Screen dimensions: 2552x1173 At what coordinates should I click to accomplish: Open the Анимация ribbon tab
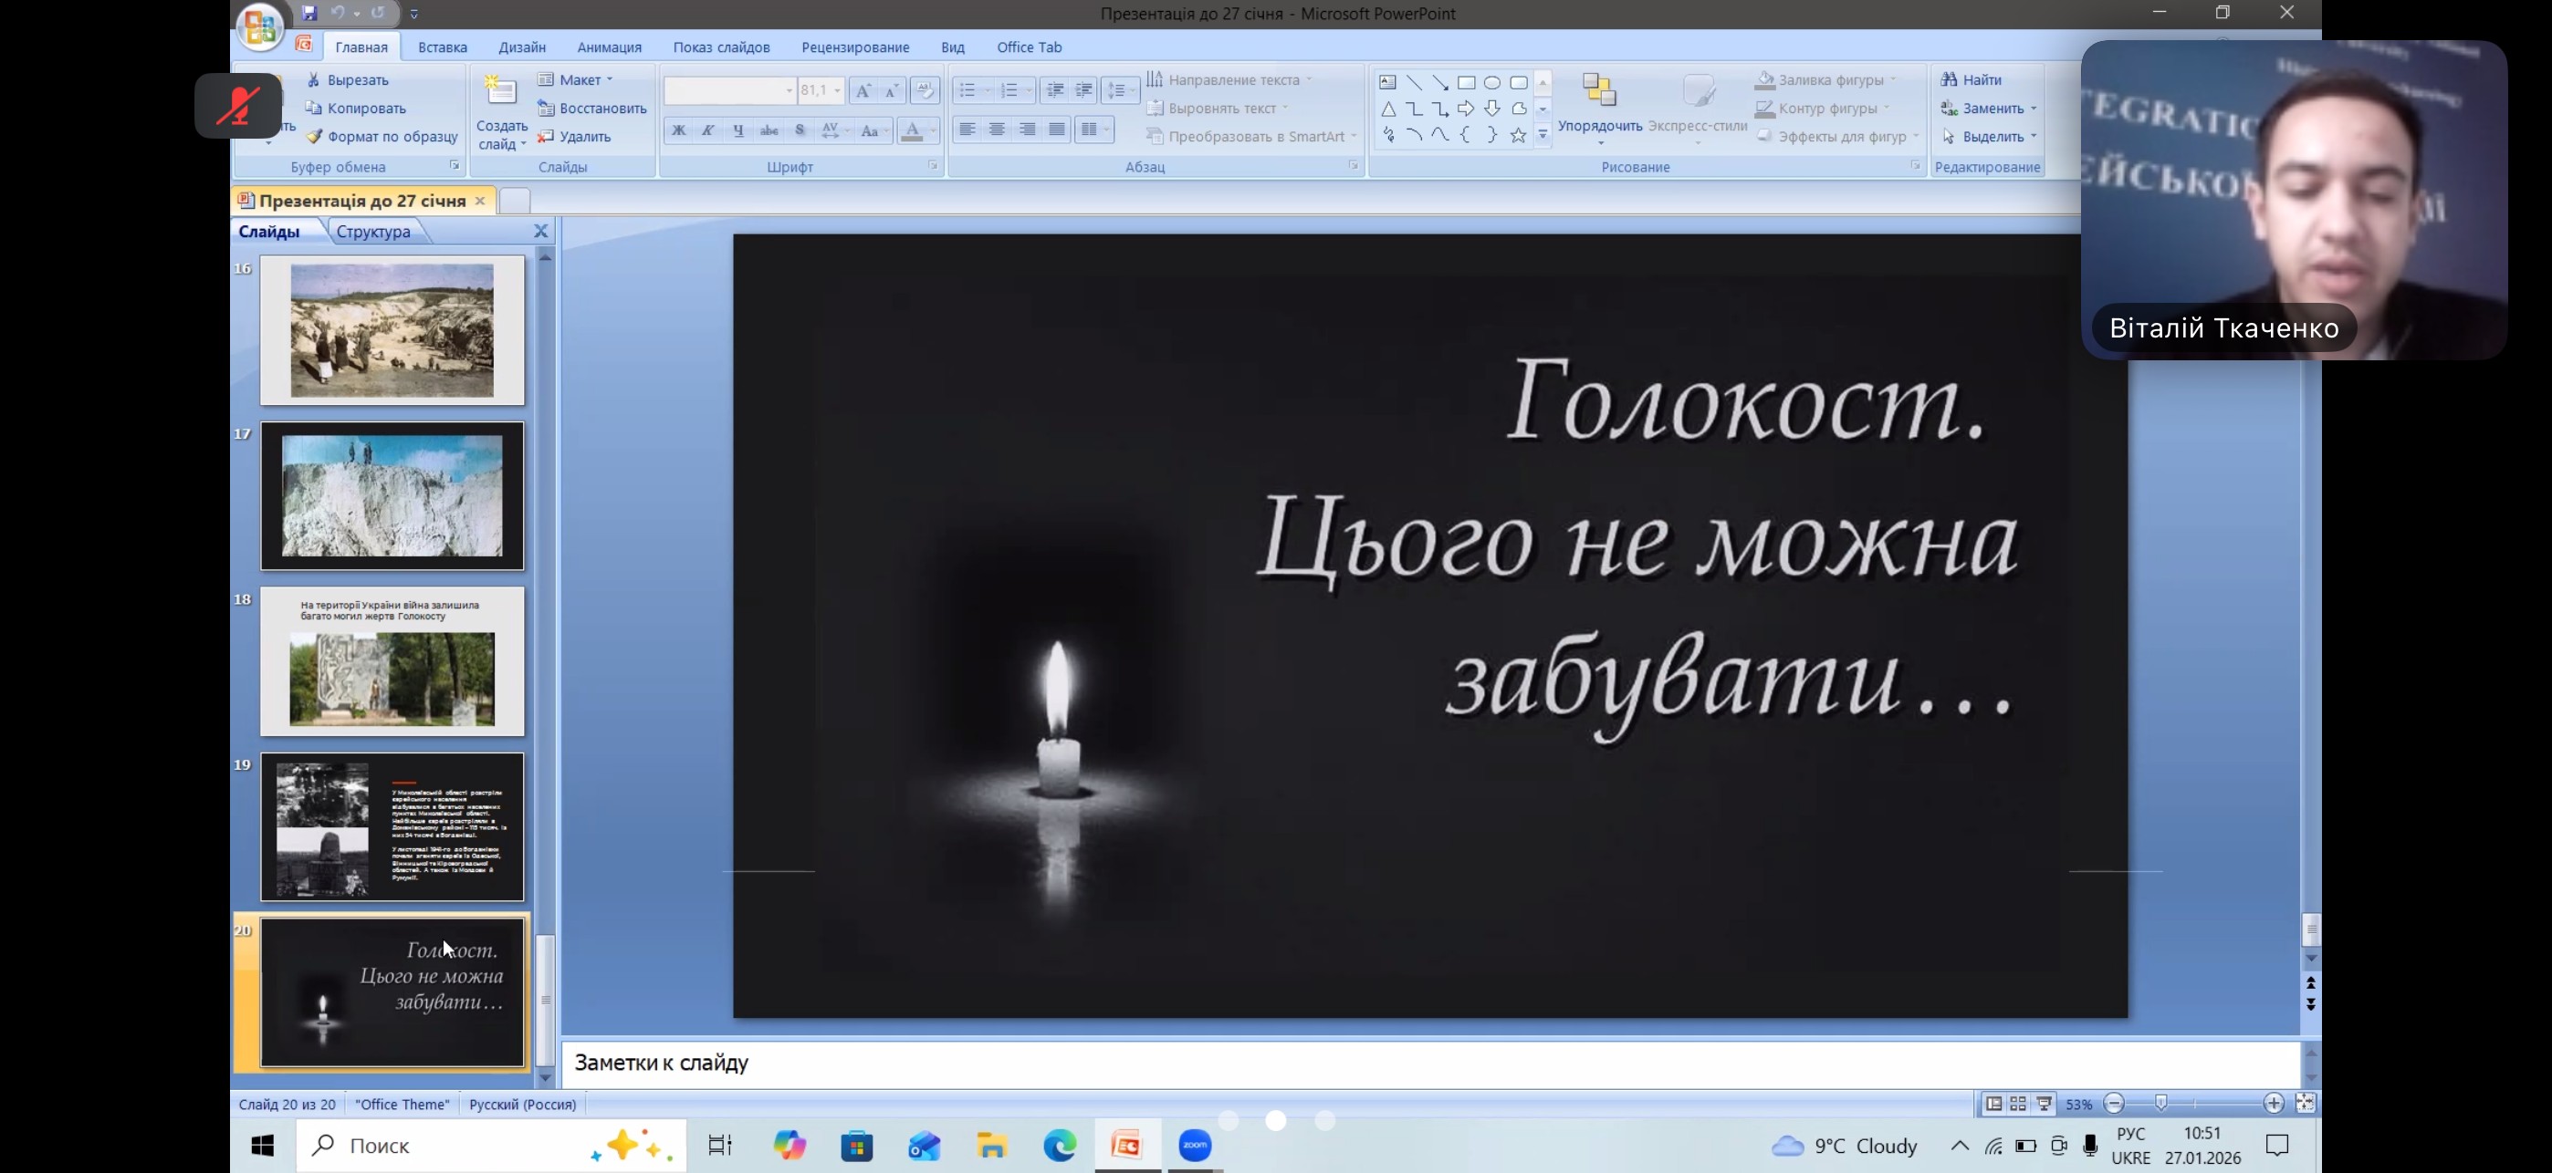pos(610,47)
